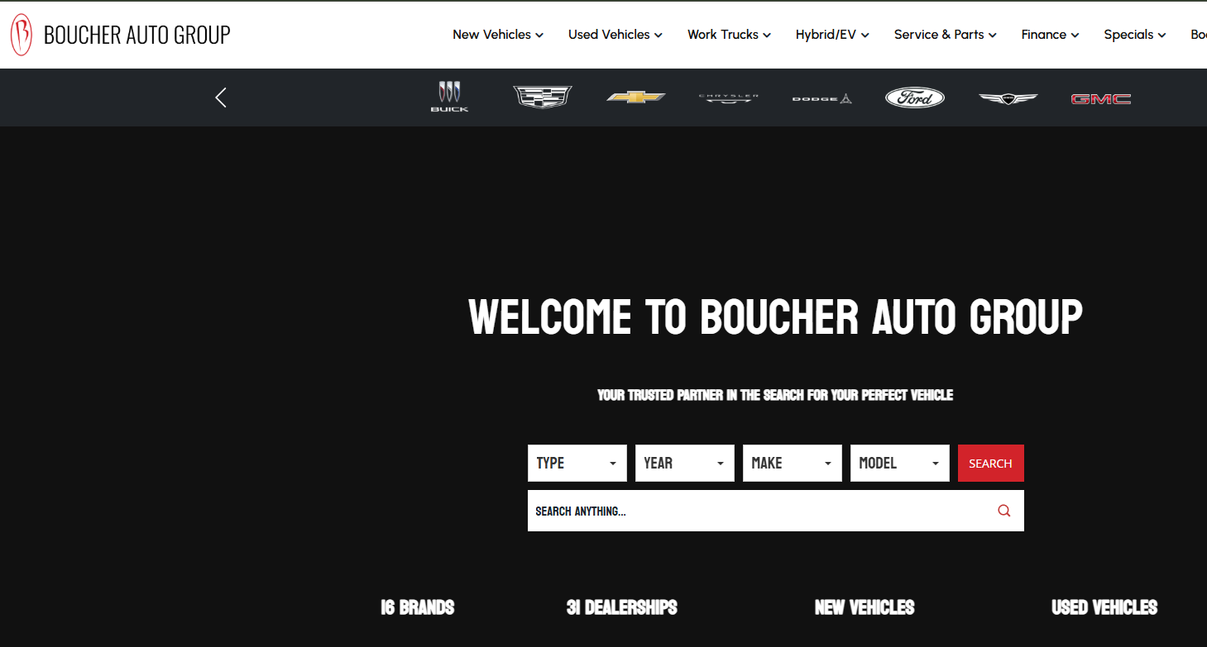Click the Boucher B logo emblem
This screenshot has width=1207, height=647.
tap(22, 35)
